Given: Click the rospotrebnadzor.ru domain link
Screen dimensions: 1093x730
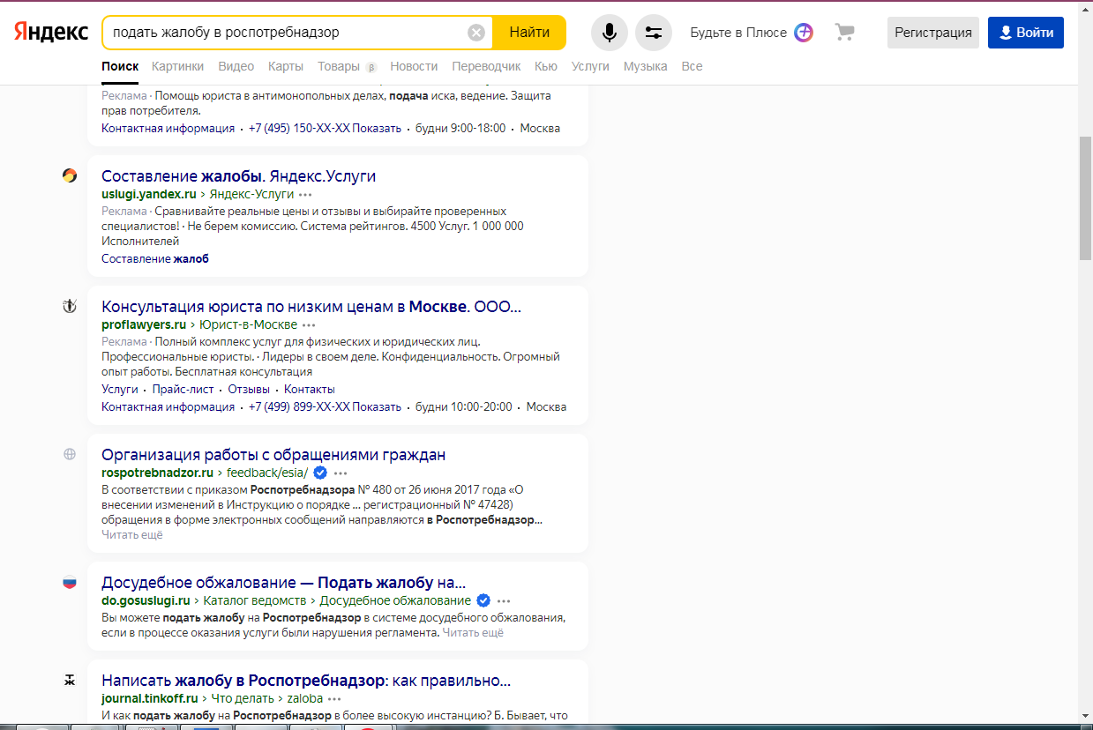Looking at the screenshot, I should (x=158, y=473).
